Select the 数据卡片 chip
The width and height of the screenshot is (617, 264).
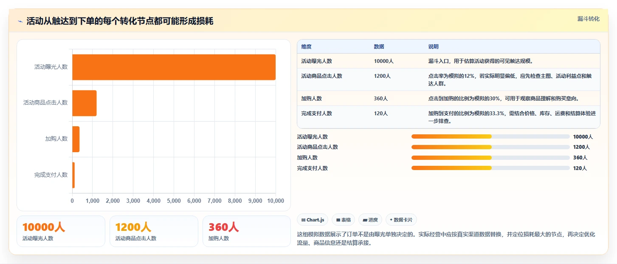coord(401,220)
